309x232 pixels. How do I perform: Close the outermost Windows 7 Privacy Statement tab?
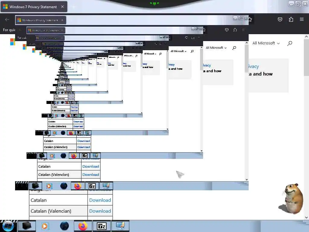point(62,7)
